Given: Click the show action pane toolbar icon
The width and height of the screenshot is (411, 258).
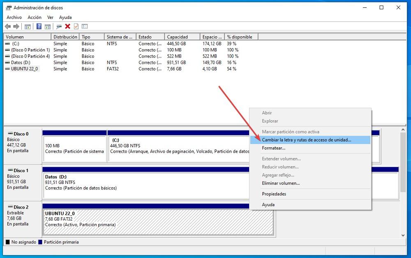Looking at the screenshot, I should coord(48,26).
